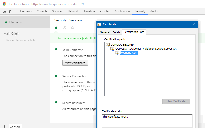Click the disabled View Certificate button in dialog
Image resolution: width=205 pixels, height=128 pixels.
tap(176, 101)
